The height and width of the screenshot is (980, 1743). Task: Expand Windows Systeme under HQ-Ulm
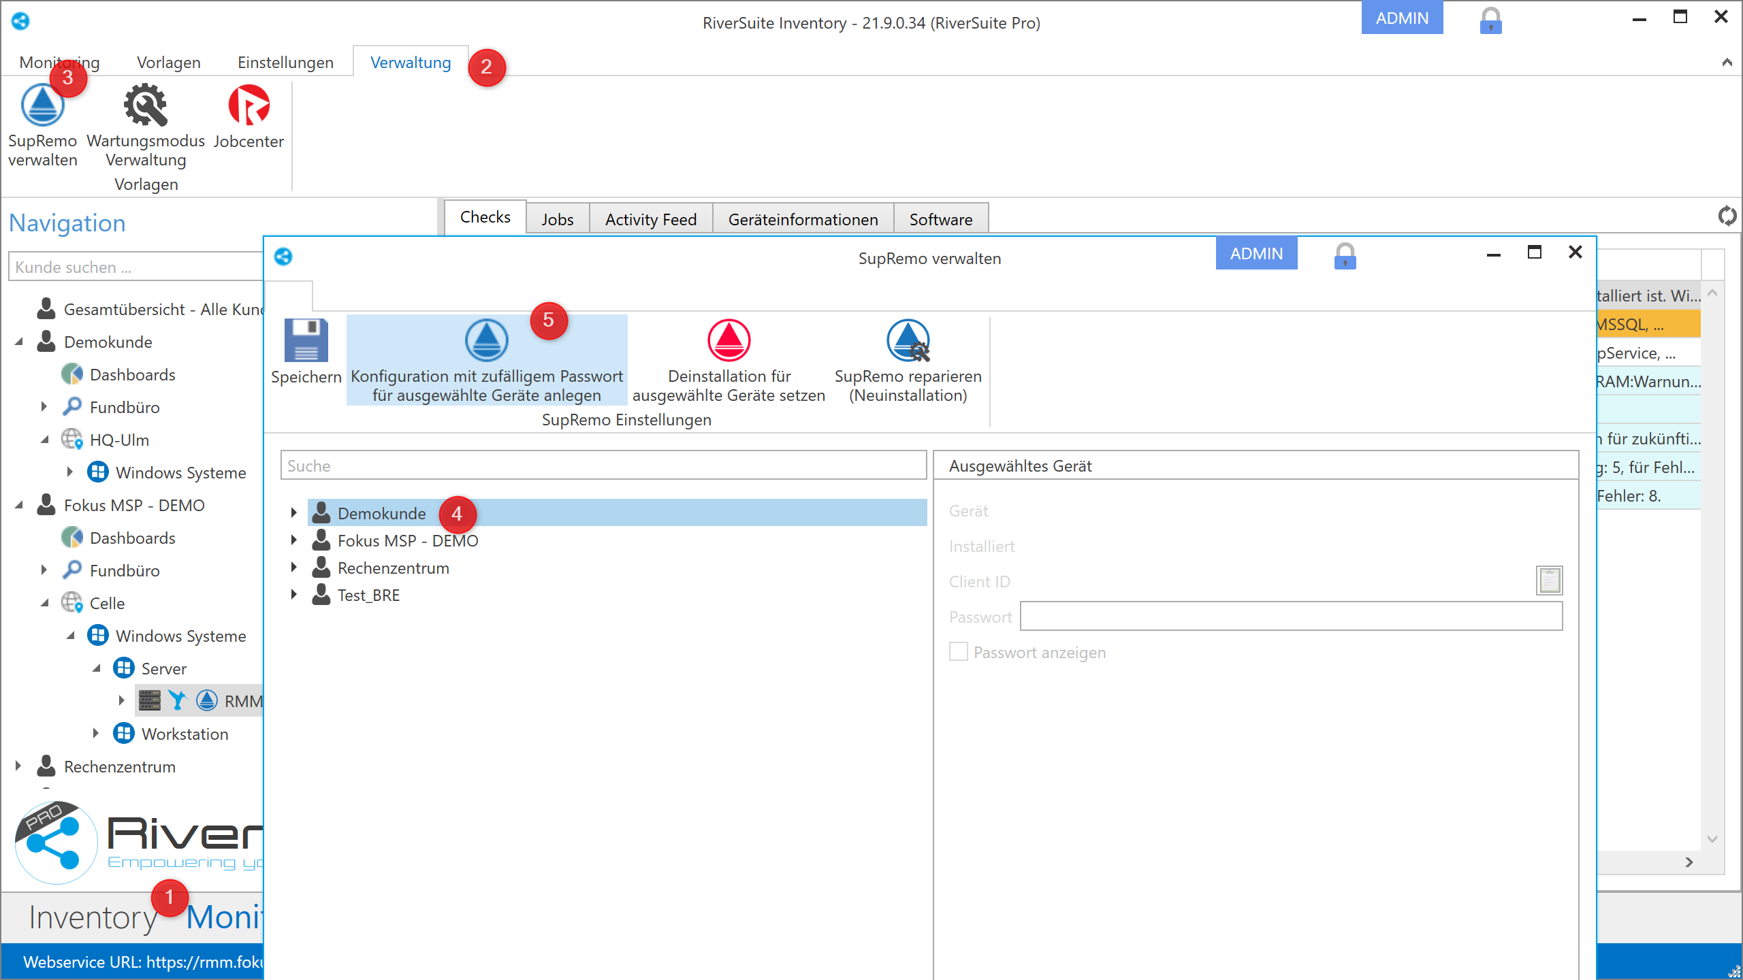tap(70, 472)
